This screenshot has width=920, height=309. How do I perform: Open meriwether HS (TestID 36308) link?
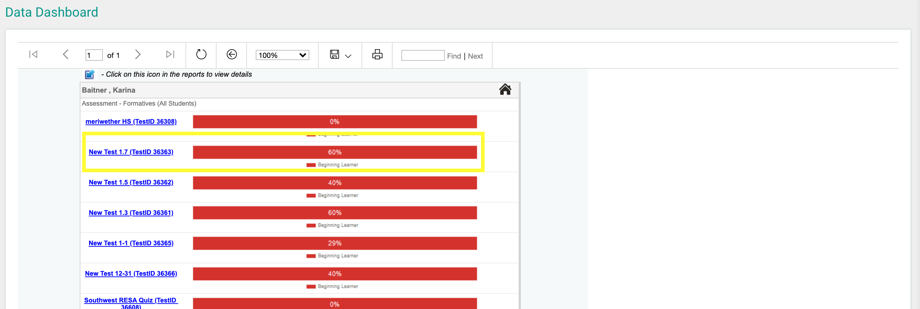pos(131,122)
